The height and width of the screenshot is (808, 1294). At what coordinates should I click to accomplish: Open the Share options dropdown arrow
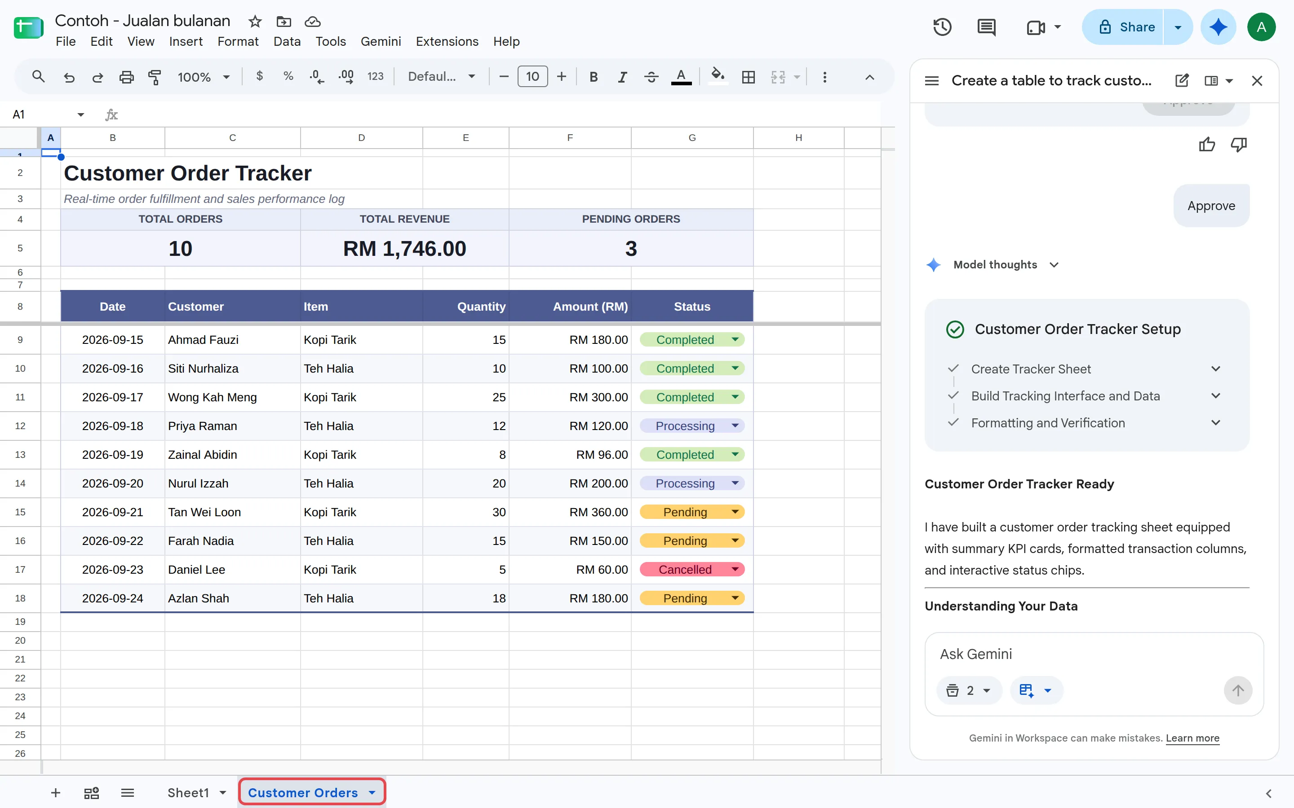tap(1178, 27)
